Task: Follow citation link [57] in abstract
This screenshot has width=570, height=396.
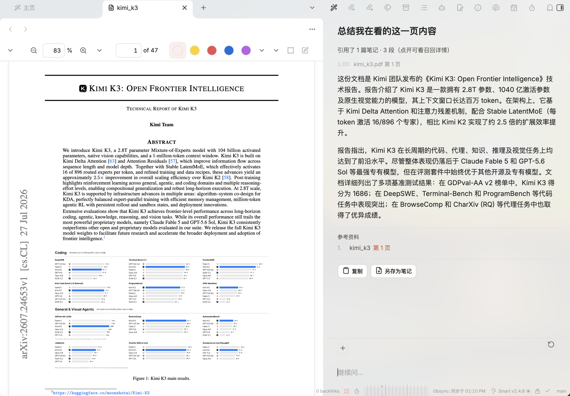Action: [x=173, y=161]
